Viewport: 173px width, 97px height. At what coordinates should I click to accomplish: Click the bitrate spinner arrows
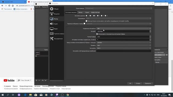point(150,31)
